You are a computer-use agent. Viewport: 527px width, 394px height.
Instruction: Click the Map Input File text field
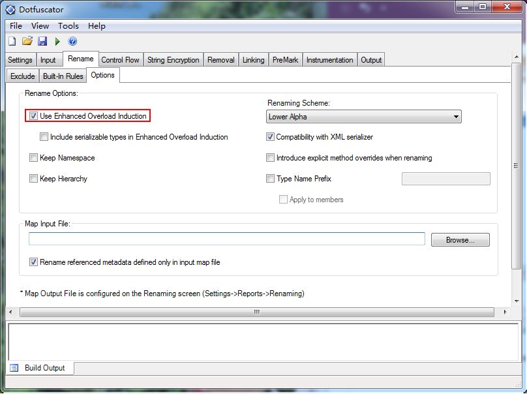[x=227, y=239]
